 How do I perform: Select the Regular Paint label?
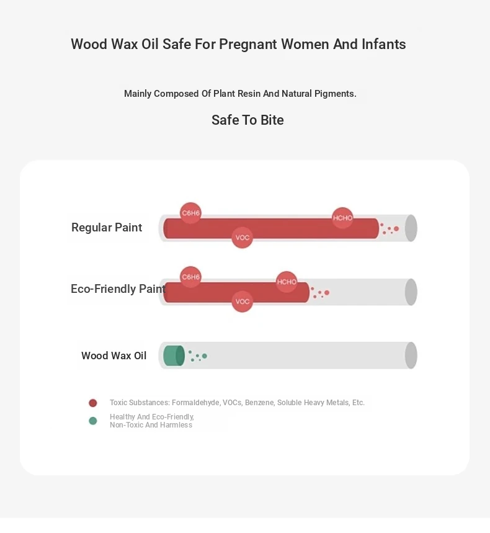coord(107,228)
